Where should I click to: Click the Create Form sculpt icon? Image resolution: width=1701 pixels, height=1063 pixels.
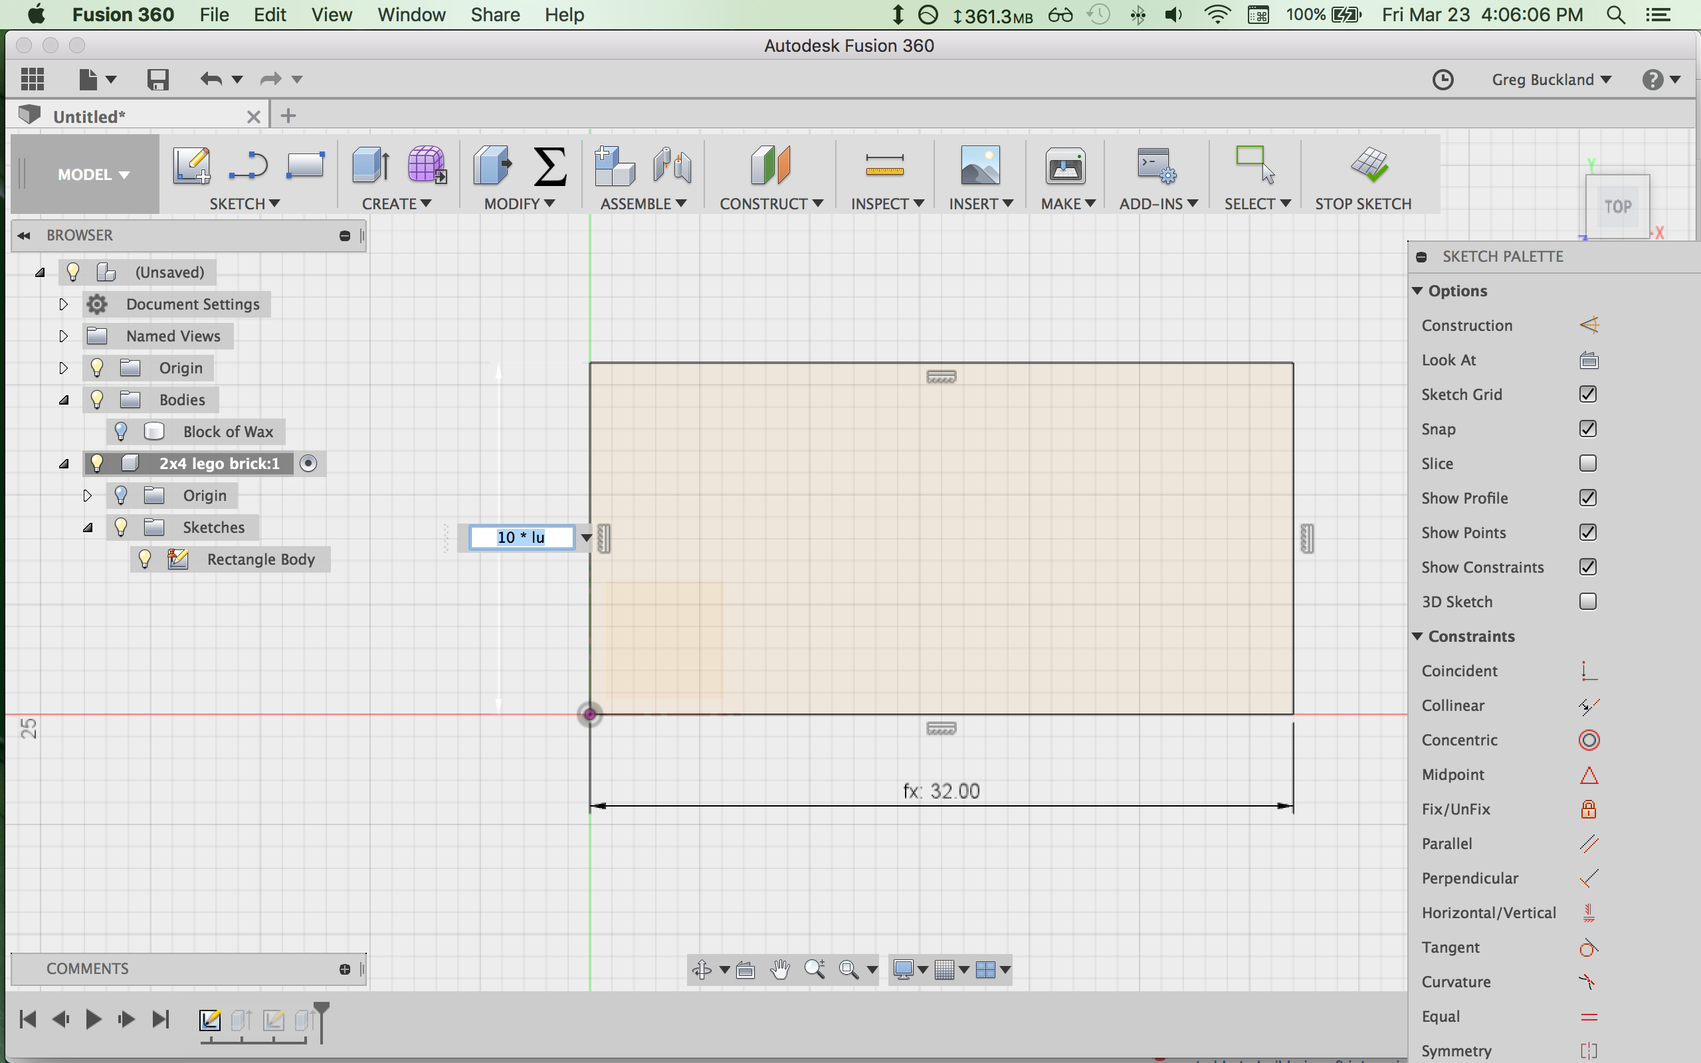pyautogui.click(x=427, y=166)
